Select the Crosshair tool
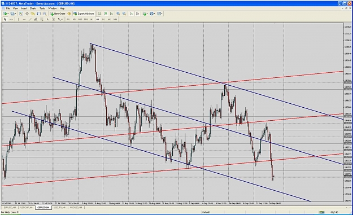Image resolution: width=353 pixels, height=215 pixels. click(x=11, y=19)
